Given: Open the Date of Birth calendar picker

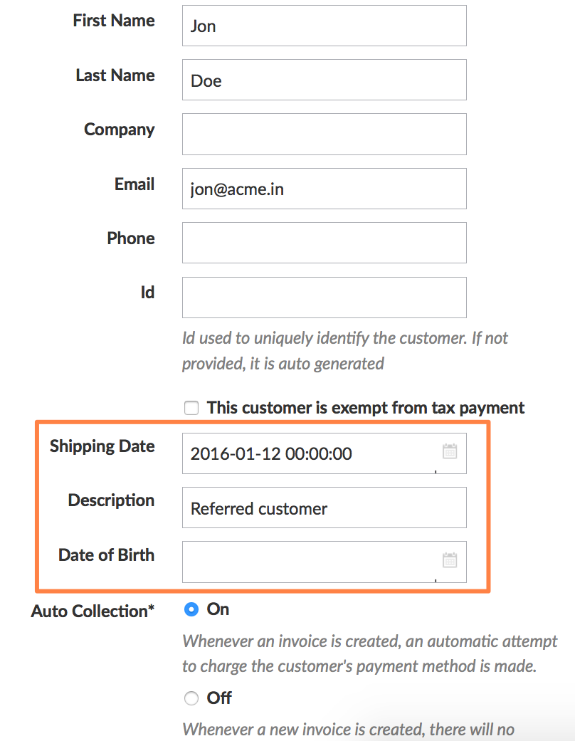Looking at the screenshot, I should (x=450, y=560).
